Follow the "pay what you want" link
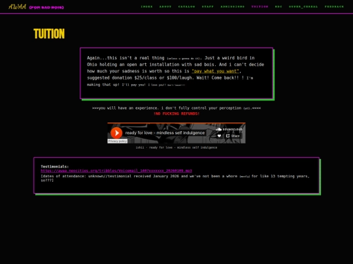This screenshot has height=264, width=353. pyautogui.click(x=215, y=71)
